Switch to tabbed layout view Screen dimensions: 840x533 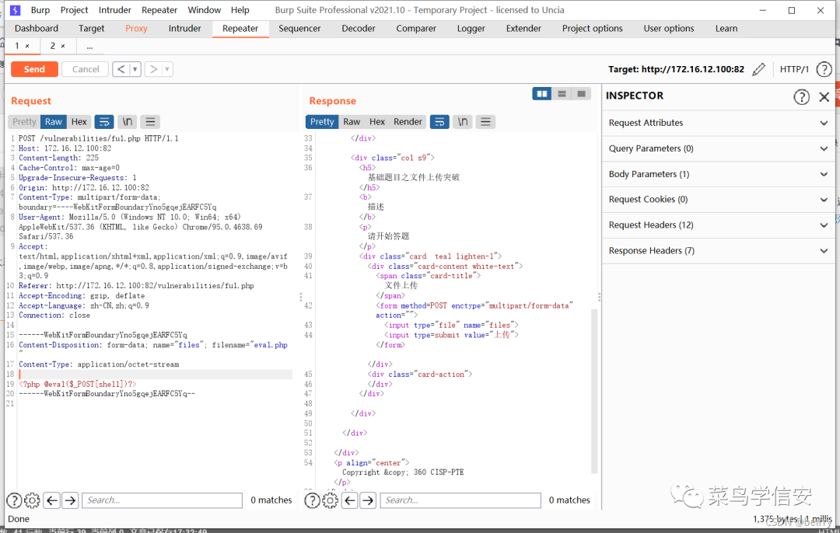[x=581, y=94]
